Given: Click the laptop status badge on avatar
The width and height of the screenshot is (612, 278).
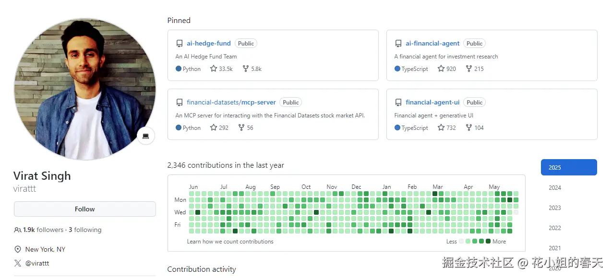Looking at the screenshot, I should point(145,136).
